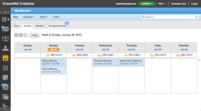Click Saturday's partly cloudy weather icon
The width and height of the screenshot is (201, 111).
[x=178, y=55]
